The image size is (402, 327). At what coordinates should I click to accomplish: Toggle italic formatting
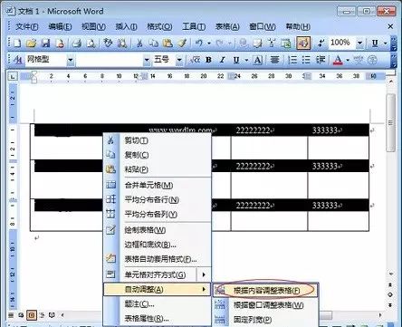click(x=223, y=60)
